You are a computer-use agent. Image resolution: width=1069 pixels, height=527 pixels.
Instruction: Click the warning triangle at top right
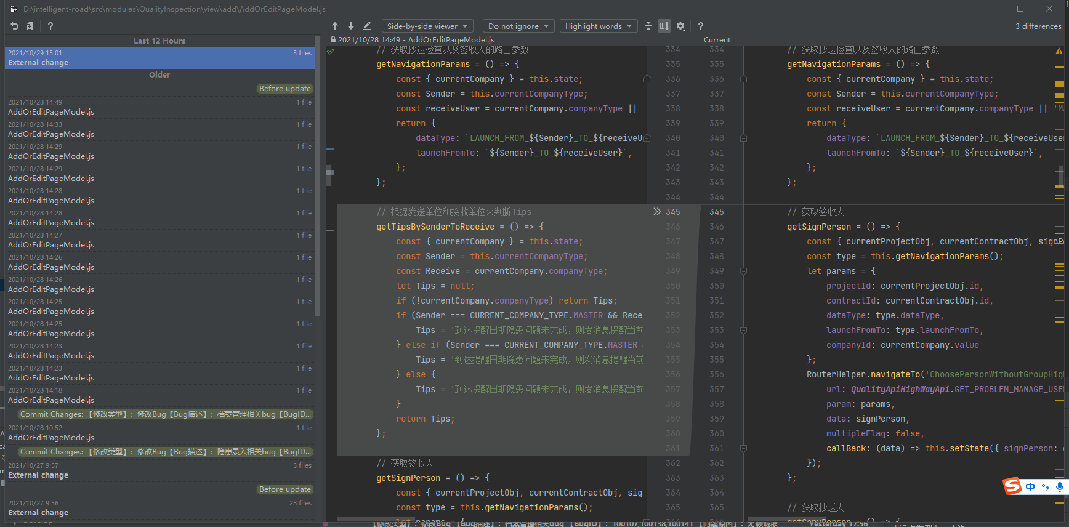click(x=1059, y=51)
